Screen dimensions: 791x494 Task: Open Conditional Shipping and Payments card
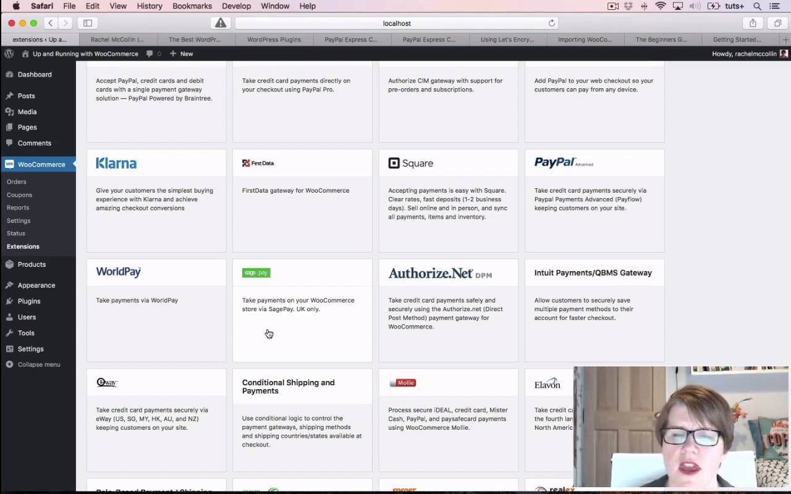pos(302,421)
